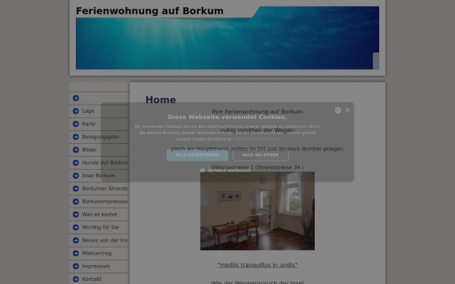Click the arrow icon beside Was es kostet
The image size is (455, 284).
coord(76,214)
